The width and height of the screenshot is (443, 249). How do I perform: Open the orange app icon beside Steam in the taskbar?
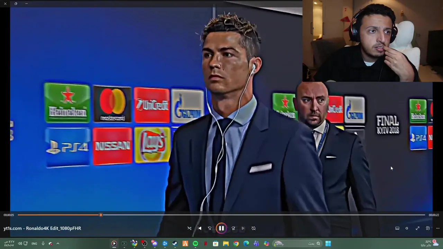pos(185,243)
